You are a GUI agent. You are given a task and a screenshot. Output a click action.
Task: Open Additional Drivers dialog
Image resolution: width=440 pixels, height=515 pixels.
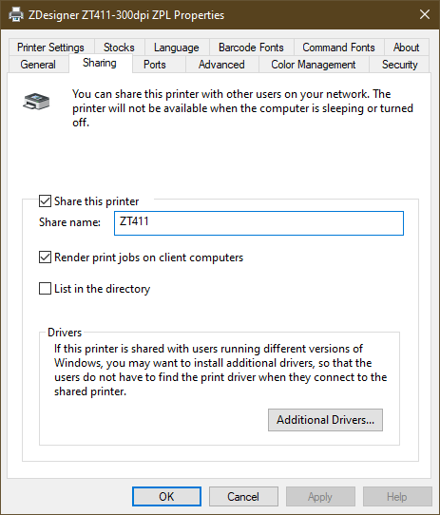tap(325, 420)
